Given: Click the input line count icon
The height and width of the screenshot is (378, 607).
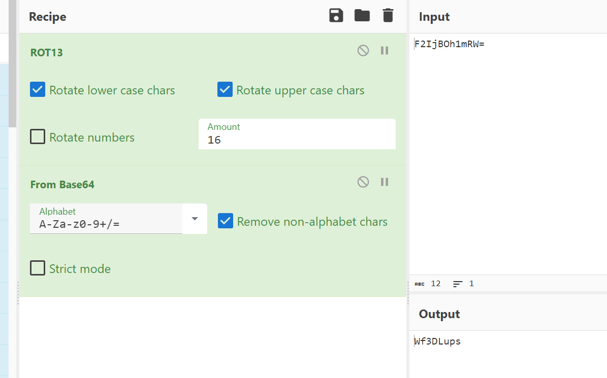Looking at the screenshot, I should 458,284.
